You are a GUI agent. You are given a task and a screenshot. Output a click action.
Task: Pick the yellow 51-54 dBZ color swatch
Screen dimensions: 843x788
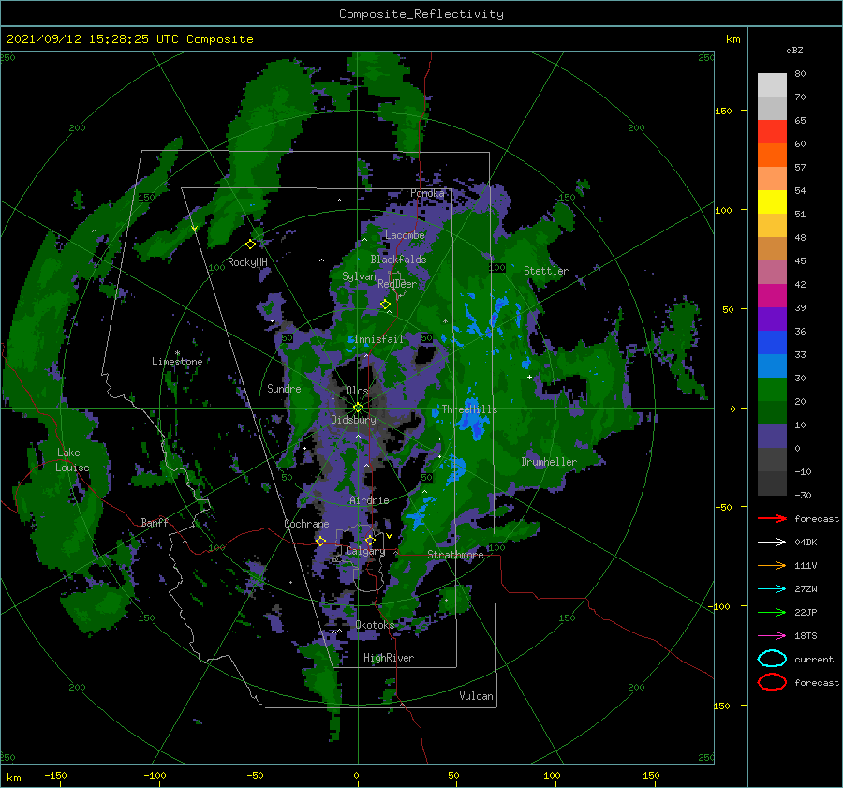pos(772,202)
